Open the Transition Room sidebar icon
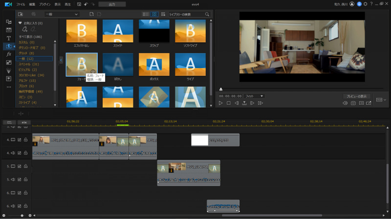Image resolution: width=391 pixels, height=219 pixels. [x=9, y=46]
